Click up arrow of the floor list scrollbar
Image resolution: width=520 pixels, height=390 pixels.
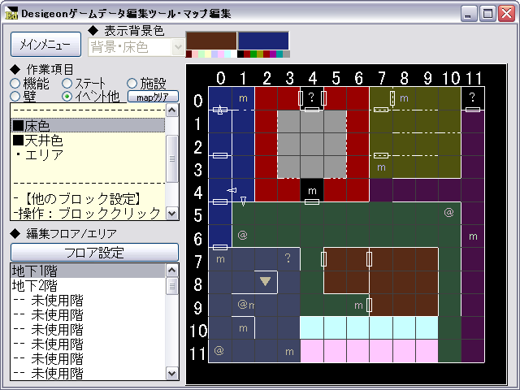171,271
